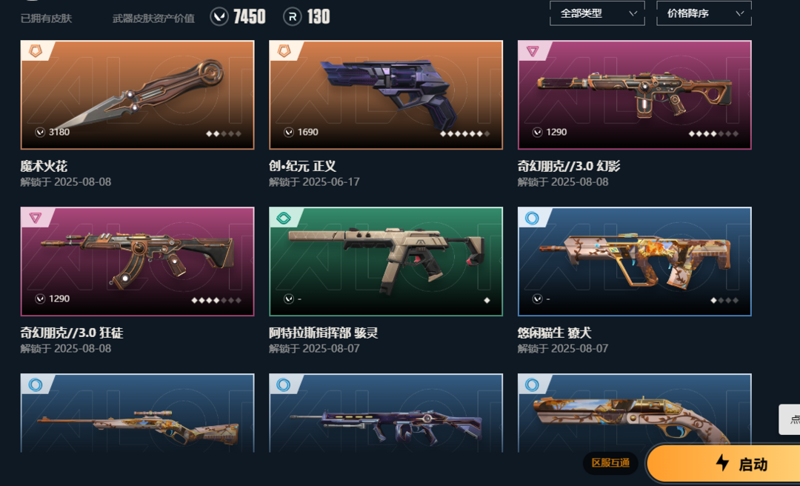Select the 魔术火花 knife skin thumbnail
This screenshot has width=800, height=486.
coord(137,95)
